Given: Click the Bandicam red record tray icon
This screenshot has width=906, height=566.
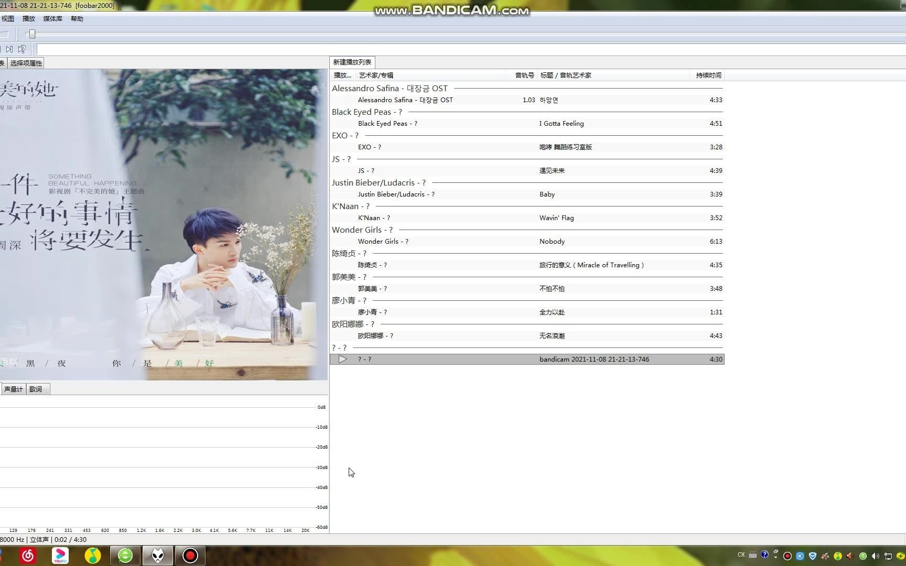Looking at the screenshot, I should [x=788, y=556].
